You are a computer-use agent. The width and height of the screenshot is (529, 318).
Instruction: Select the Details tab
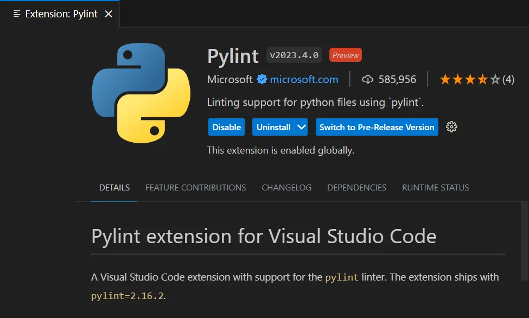point(114,187)
